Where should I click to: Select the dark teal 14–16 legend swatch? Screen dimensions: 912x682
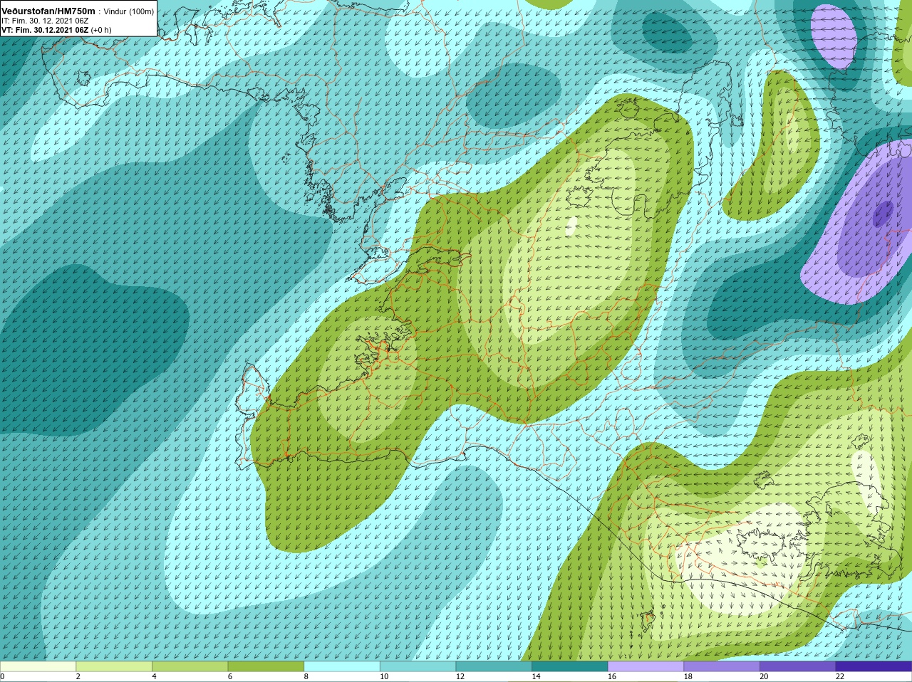[x=570, y=666]
